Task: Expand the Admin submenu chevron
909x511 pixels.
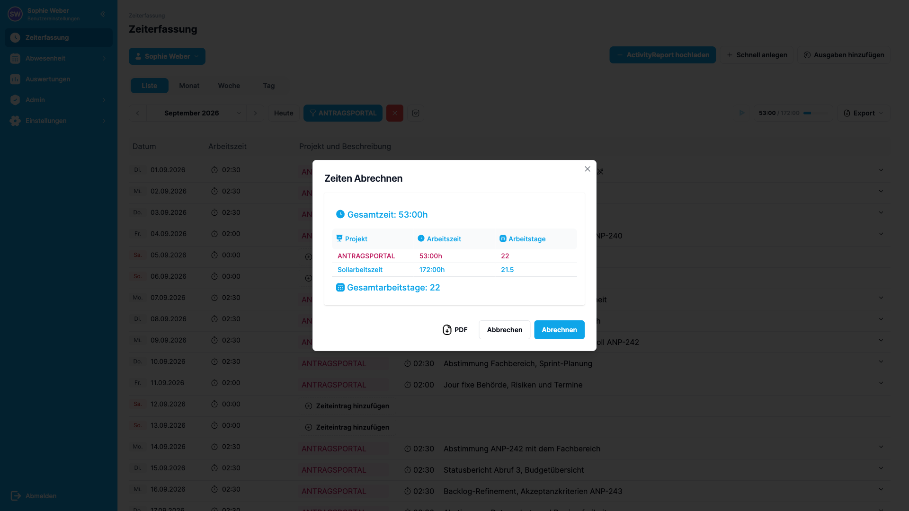Action: pos(104,100)
